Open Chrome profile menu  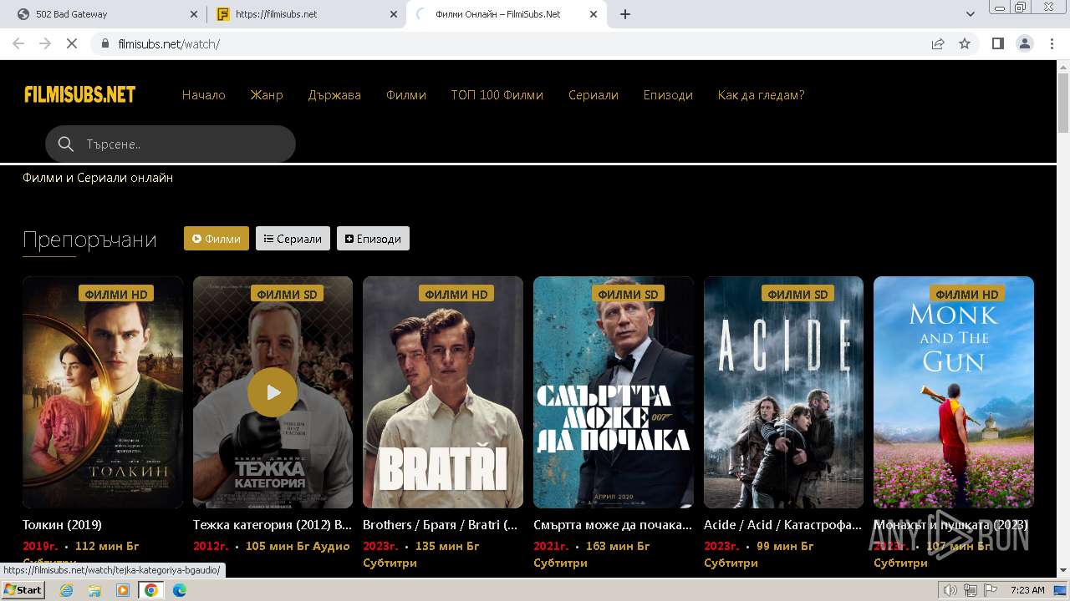tap(1024, 43)
